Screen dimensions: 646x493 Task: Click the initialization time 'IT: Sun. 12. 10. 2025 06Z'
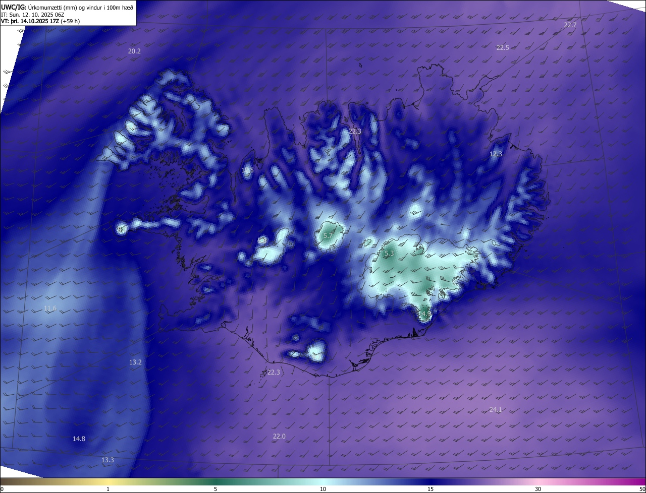pyautogui.click(x=34, y=15)
